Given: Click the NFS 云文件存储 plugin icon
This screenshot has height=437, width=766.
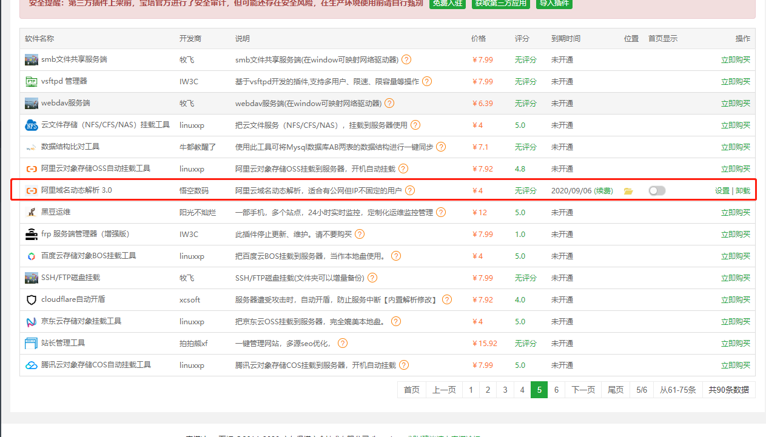Looking at the screenshot, I should [x=32, y=125].
